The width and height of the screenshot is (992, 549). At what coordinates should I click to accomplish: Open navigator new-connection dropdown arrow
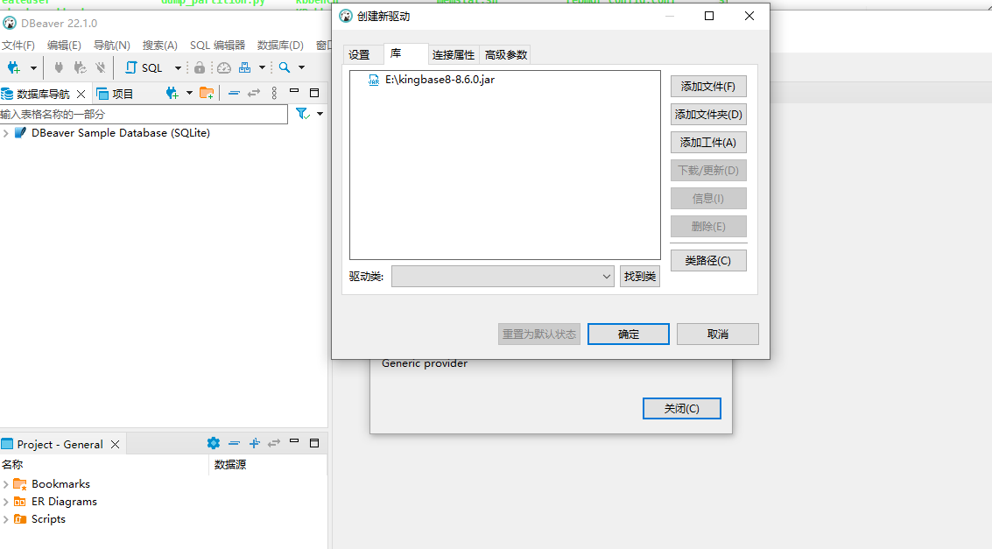[x=189, y=94]
